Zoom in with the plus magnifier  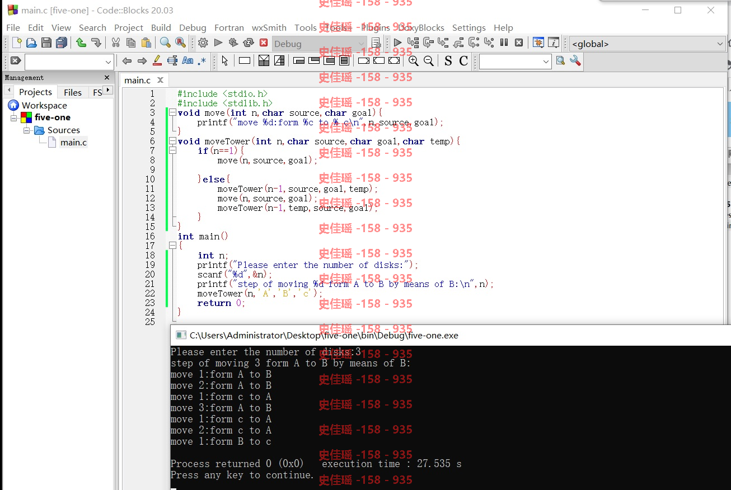click(414, 61)
